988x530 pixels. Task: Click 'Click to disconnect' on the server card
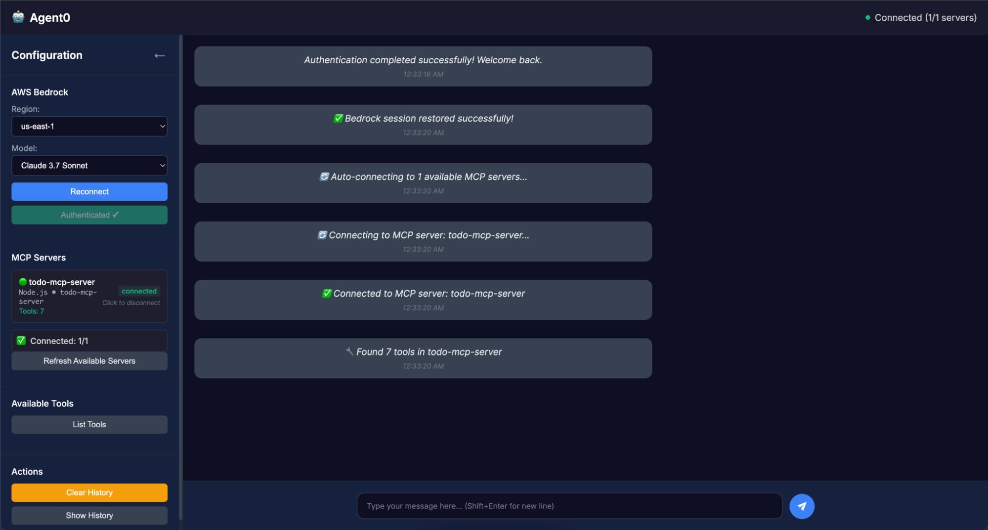131,303
